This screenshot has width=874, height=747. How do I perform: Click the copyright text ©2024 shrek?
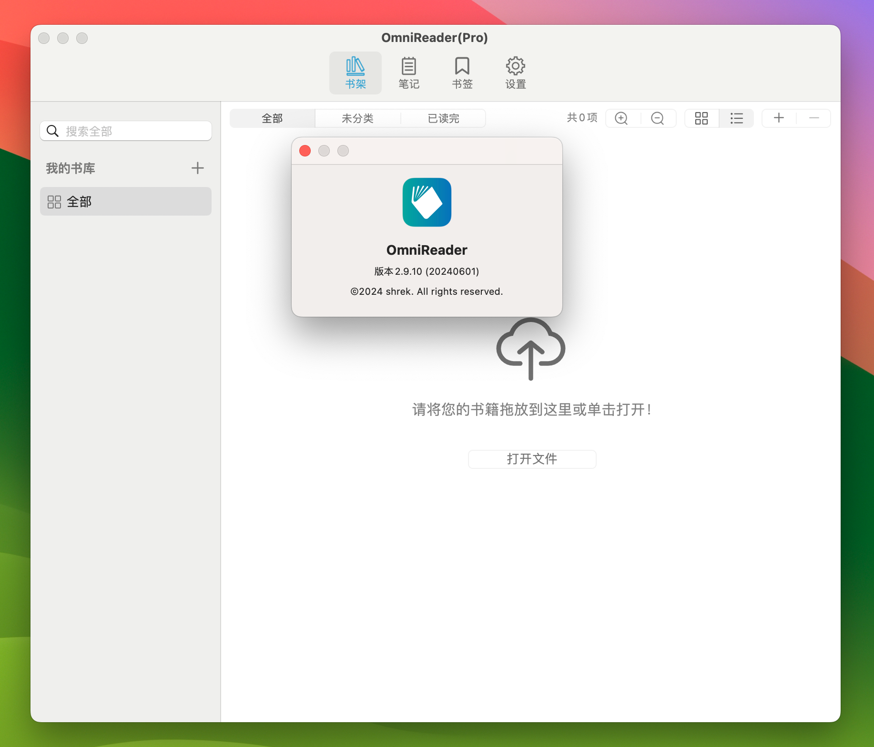[427, 291]
